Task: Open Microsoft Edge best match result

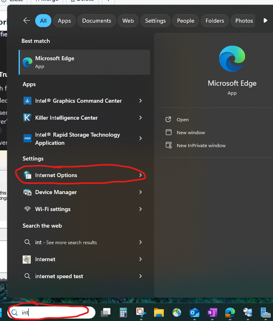Action: pos(85,62)
